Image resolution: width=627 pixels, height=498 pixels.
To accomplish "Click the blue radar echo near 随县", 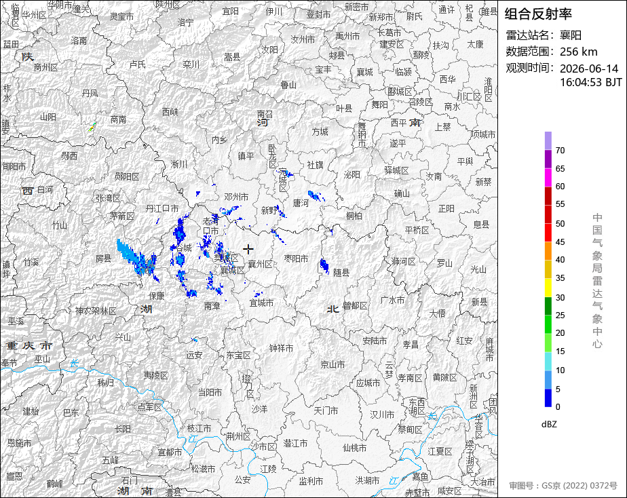I will (324, 265).
